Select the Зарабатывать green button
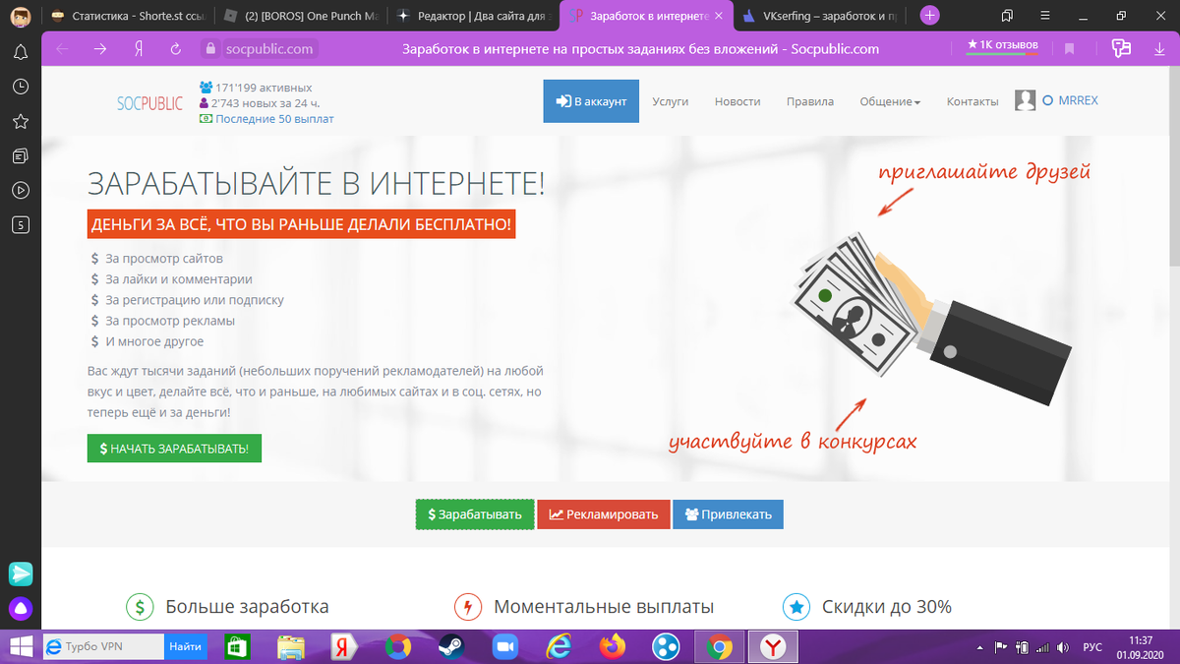 point(475,514)
